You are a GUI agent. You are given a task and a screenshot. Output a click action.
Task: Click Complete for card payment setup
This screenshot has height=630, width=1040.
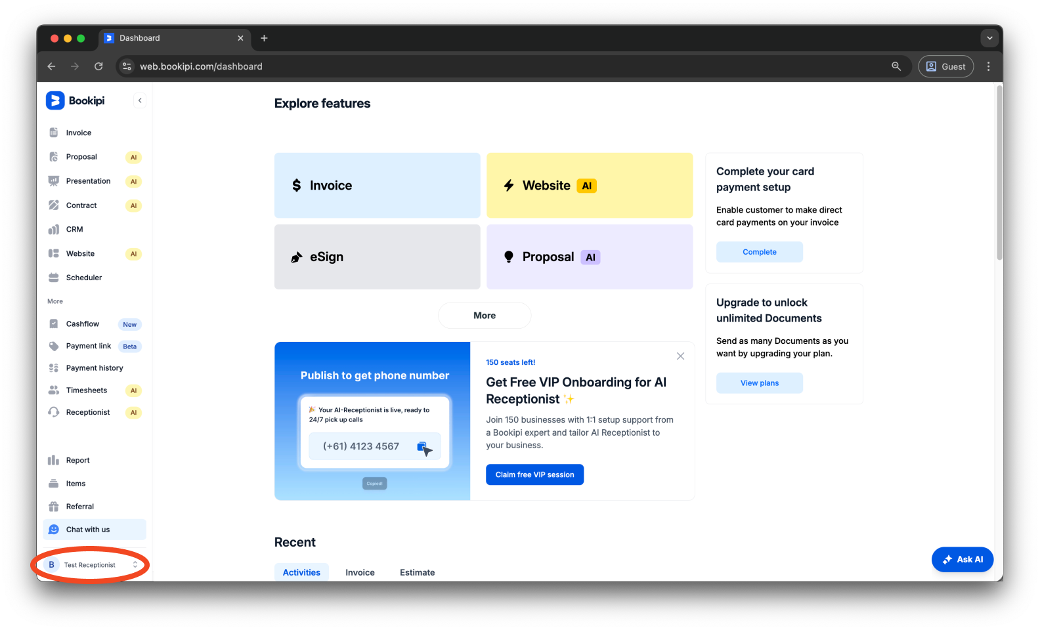760,252
